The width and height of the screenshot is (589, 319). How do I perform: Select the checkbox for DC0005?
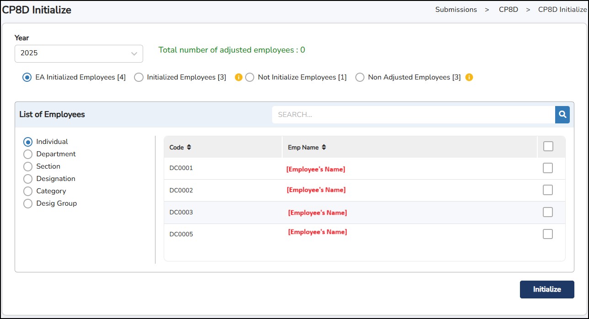coord(548,234)
